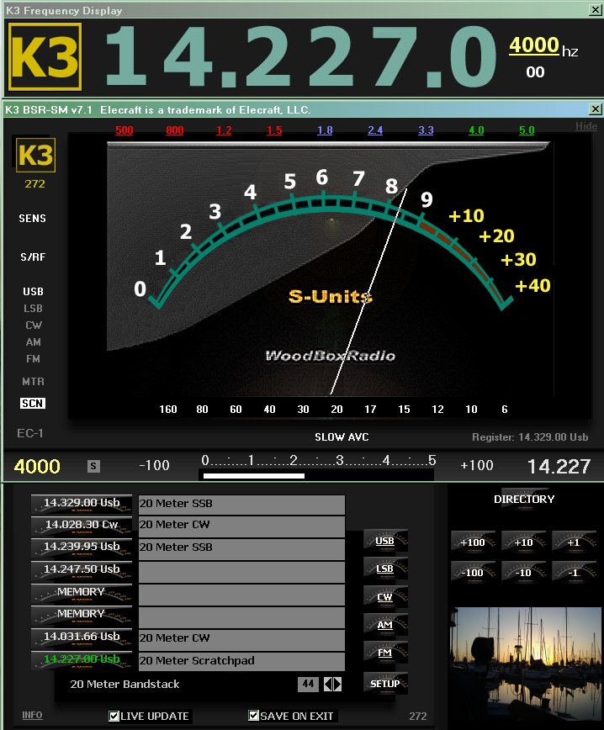Open the DIRECTORY
Screen dimensions: 604x730
pyautogui.click(x=524, y=499)
